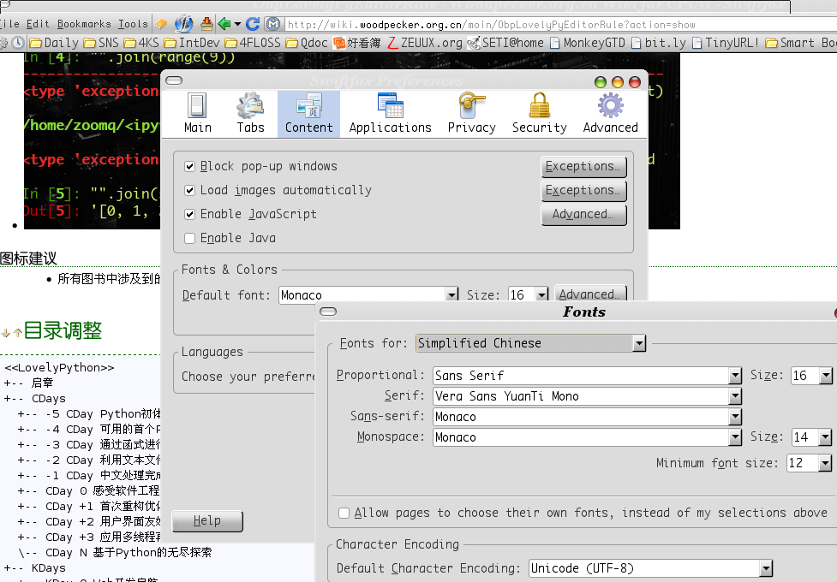The height and width of the screenshot is (582, 837).
Task: Disable Block pop-up windows checkbox
Action: (190, 167)
